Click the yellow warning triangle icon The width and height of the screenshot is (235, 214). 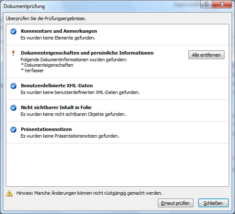[x=9, y=193]
